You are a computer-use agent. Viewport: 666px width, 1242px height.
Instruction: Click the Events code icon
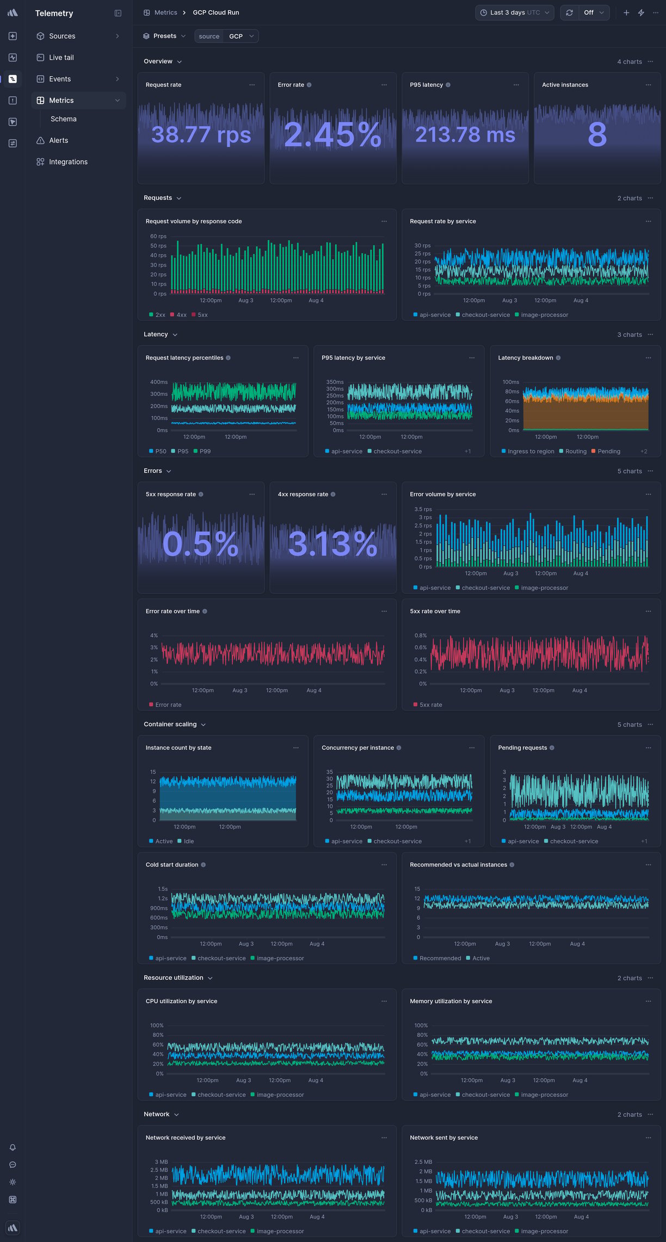(40, 79)
